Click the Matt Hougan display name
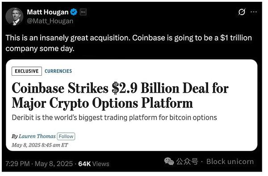This screenshot has width=268, height=176. click(48, 12)
